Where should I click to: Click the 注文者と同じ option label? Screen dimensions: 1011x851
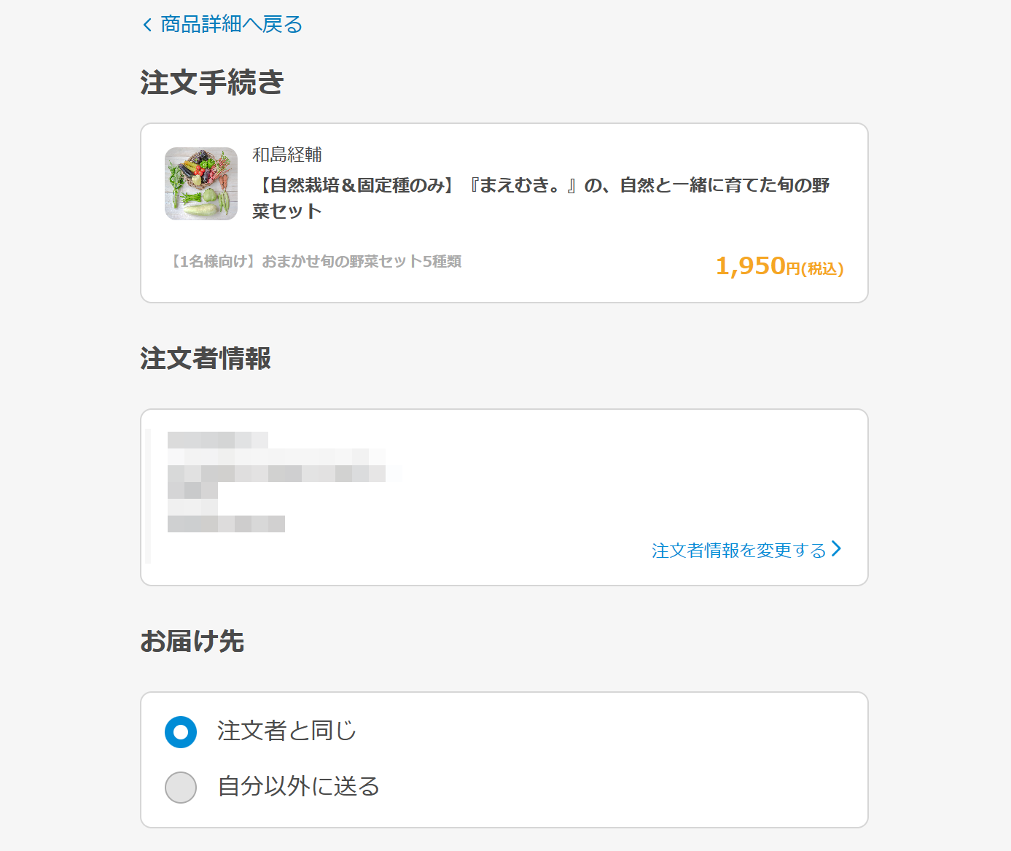tap(286, 731)
